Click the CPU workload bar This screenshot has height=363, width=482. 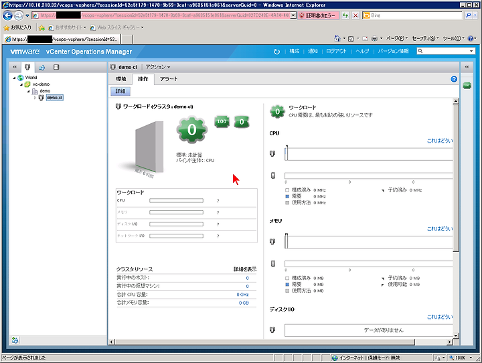point(176,200)
